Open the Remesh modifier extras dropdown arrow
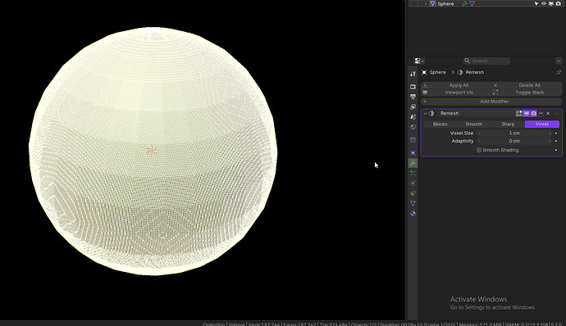Screen dimensions: 566x326 (541, 113)
